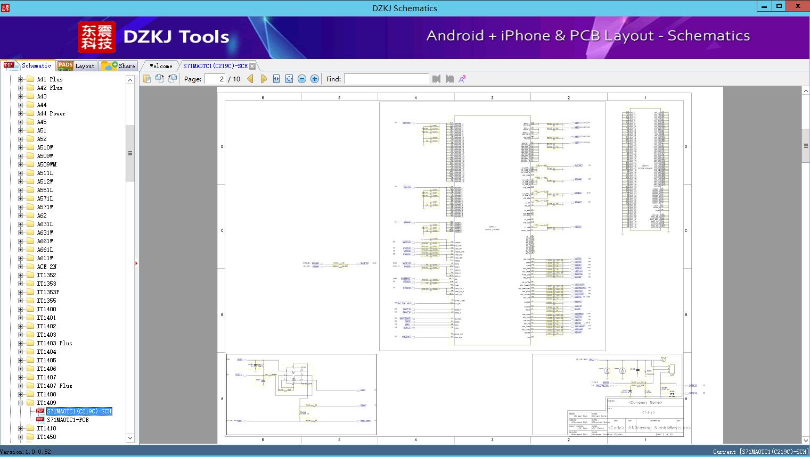Expand the A571W folder
The width and height of the screenshot is (810, 457).
coord(20,207)
